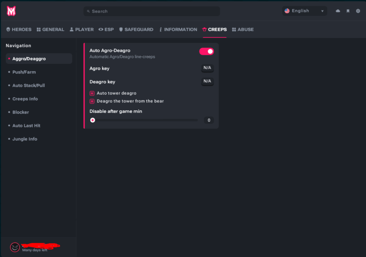Click the creep icon beside CREEPS

pyautogui.click(x=205, y=29)
